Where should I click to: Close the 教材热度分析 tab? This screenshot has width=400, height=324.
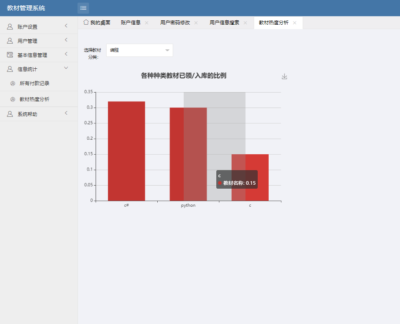295,23
